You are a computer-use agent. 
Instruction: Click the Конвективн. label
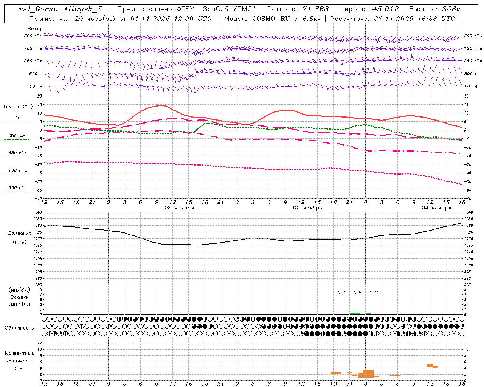pos(19,353)
